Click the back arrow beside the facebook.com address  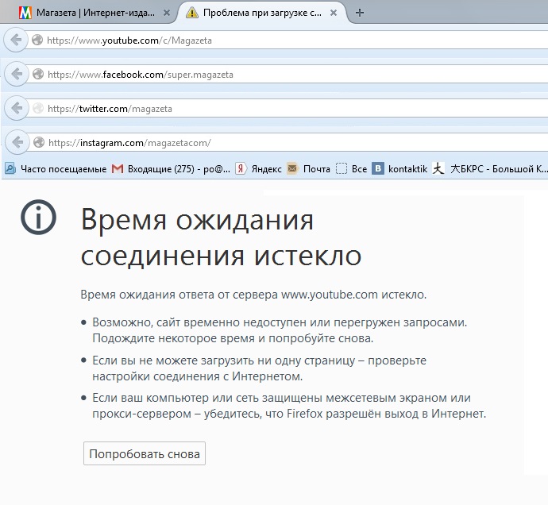coord(17,74)
